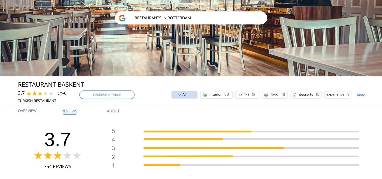Expand More review filter topics
382x179 pixels.
361,95
